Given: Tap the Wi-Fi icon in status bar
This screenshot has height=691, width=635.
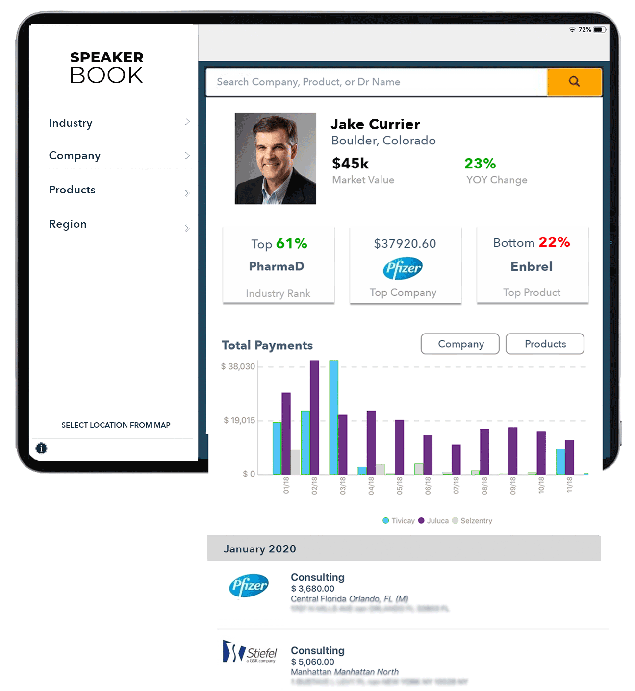Looking at the screenshot, I should click(572, 30).
